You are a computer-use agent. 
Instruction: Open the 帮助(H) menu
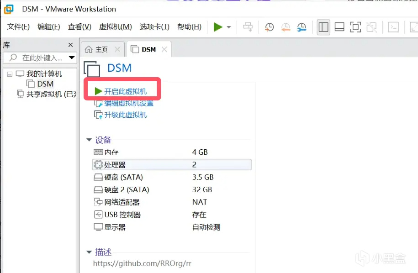coord(189,27)
